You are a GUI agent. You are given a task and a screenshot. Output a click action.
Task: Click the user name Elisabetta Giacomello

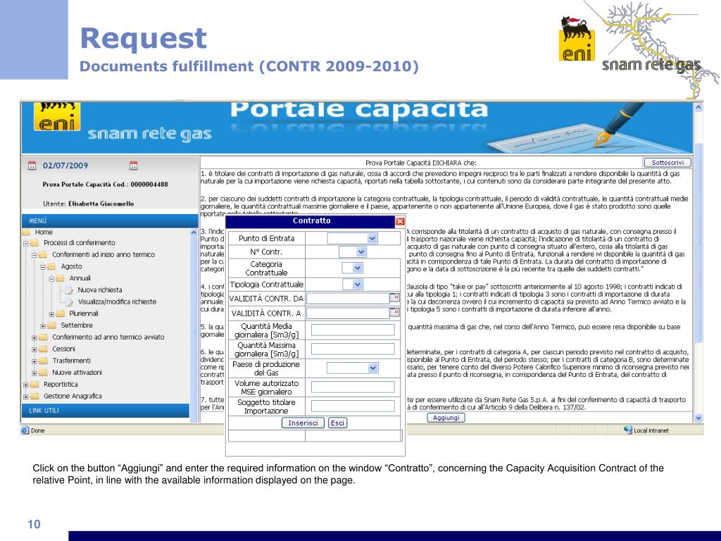click(x=101, y=204)
